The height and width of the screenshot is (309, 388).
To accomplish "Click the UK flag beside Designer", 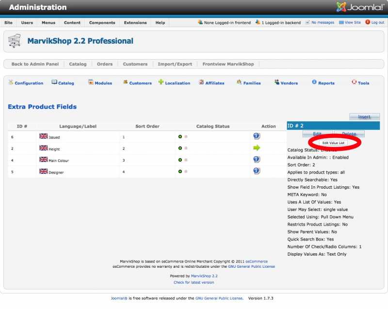I will click(43, 171).
